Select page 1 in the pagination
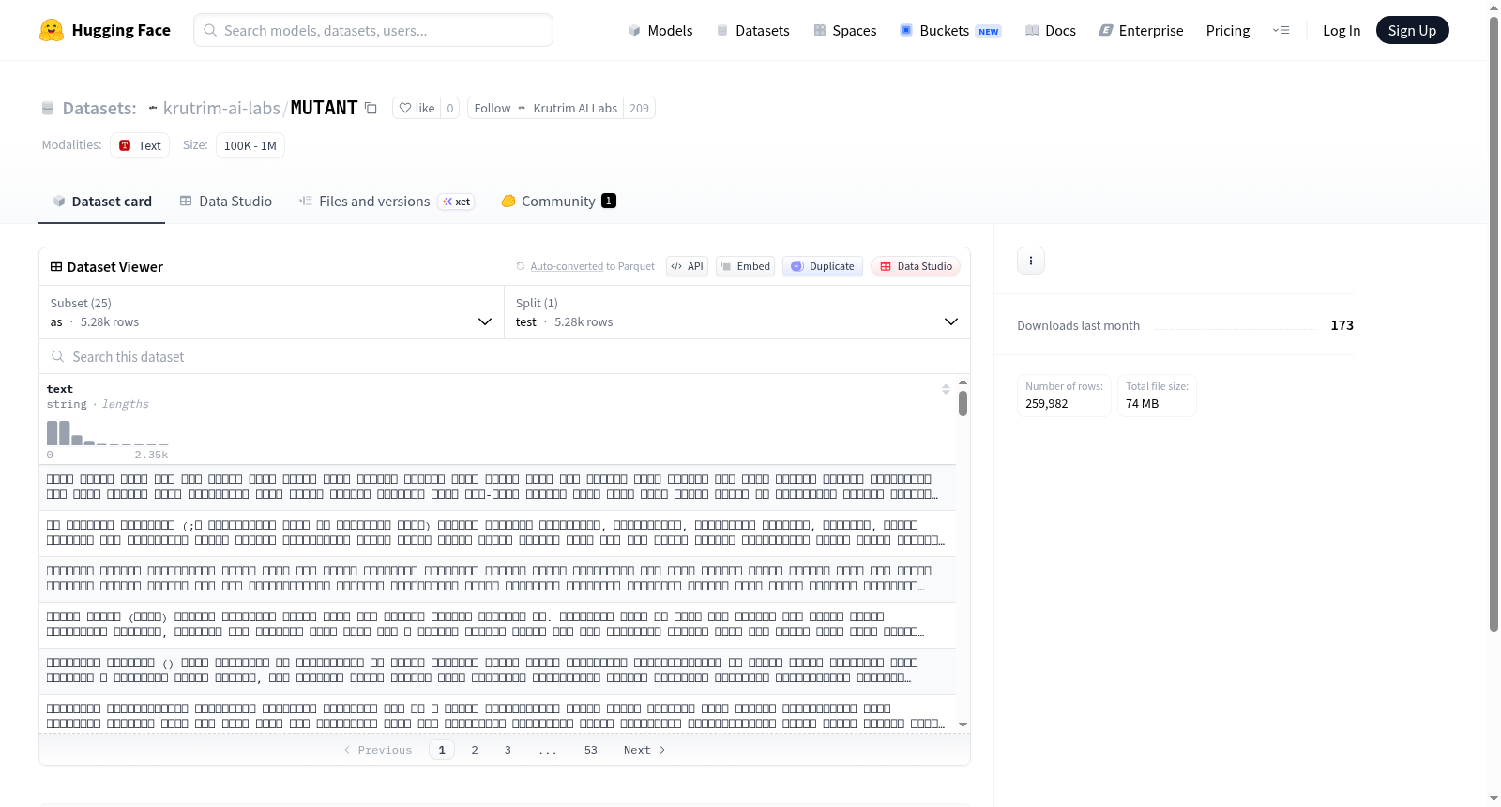 tap(442, 750)
